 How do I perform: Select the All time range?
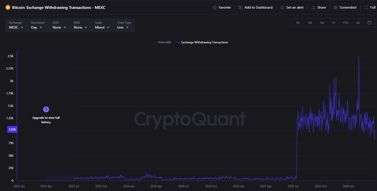pyautogui.click(x=358, y=23)
